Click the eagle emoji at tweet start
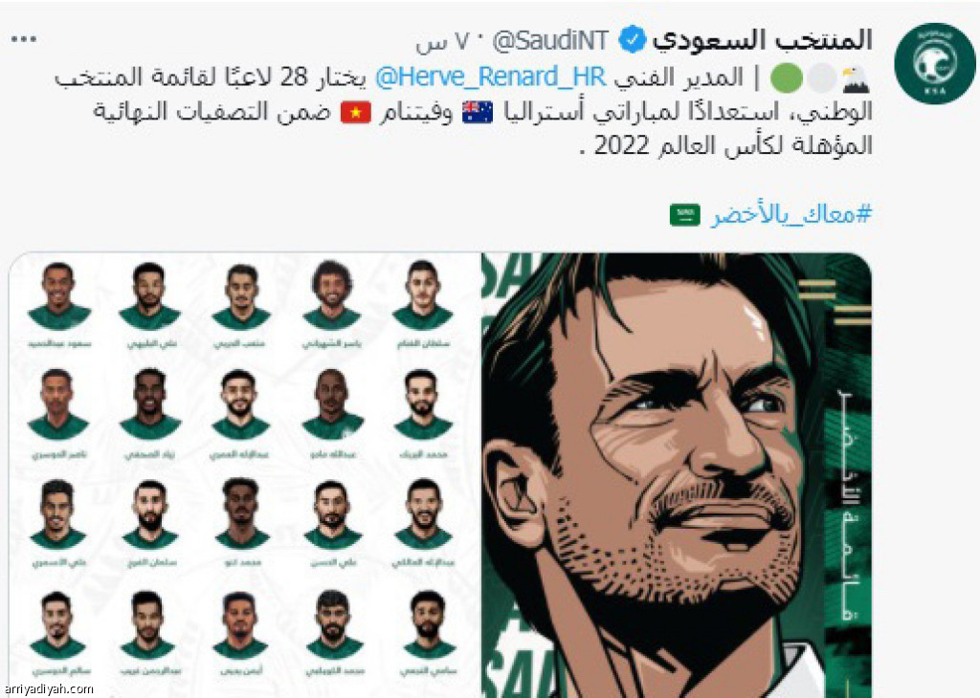The height and width of the screenshot is (698, 980). coord(857,78)
